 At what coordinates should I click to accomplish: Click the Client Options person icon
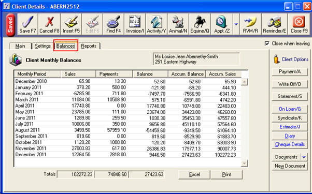(x=276, y=59)
